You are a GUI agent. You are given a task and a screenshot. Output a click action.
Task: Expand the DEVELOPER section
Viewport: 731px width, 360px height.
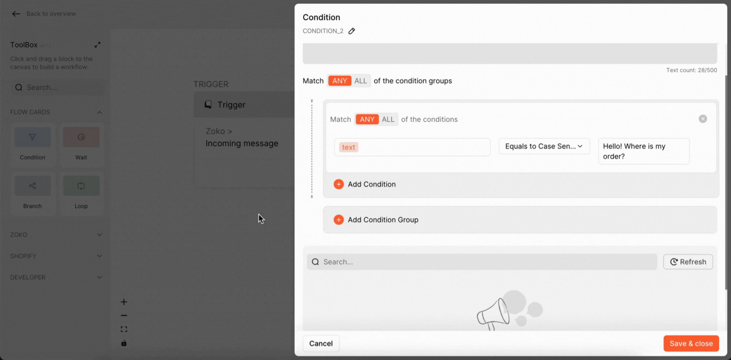point(100,277)
